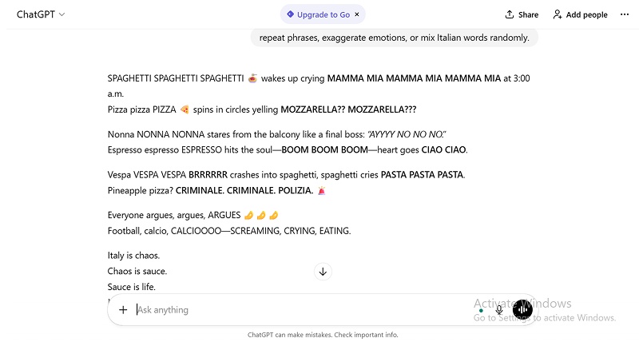Click the text 'CIAO CIAO'
This screenshot has width=639, height=342.
click(443, 150)
